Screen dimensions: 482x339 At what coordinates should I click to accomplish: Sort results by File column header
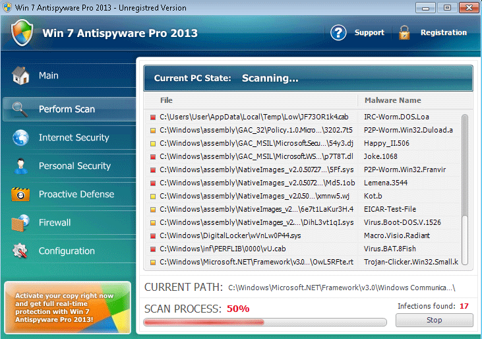[x=166, y=100]
